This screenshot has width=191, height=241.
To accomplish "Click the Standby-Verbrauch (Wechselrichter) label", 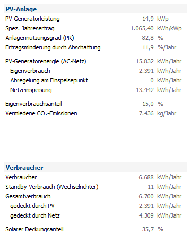I will [x=52, y=187].
